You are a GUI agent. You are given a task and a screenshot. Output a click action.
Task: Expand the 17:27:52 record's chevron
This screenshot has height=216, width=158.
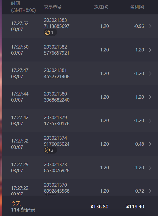(150, 26)
